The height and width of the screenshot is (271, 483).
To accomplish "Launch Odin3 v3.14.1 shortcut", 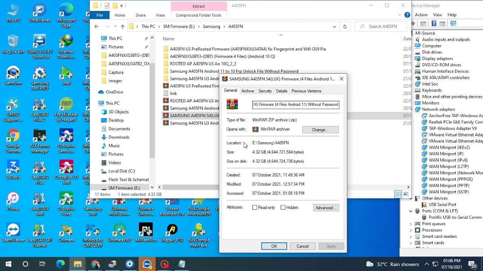I will click(x=40, y=47).
